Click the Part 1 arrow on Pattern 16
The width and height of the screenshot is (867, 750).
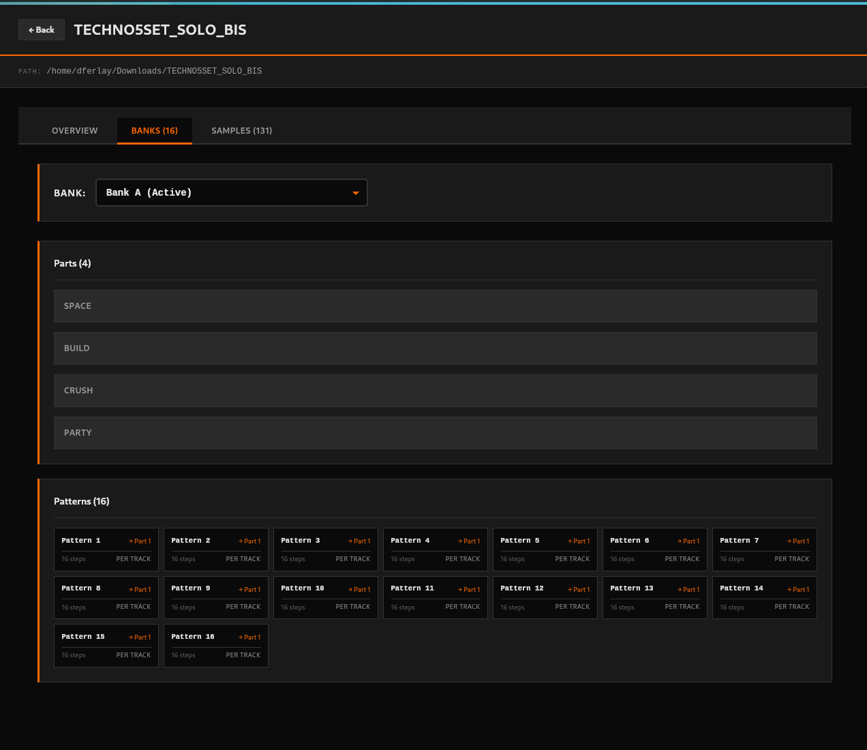[x=249, y=637]
